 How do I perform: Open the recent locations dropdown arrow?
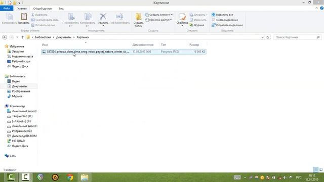[17, 37]
